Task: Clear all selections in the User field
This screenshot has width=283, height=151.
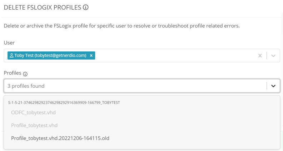Action: 260,56
